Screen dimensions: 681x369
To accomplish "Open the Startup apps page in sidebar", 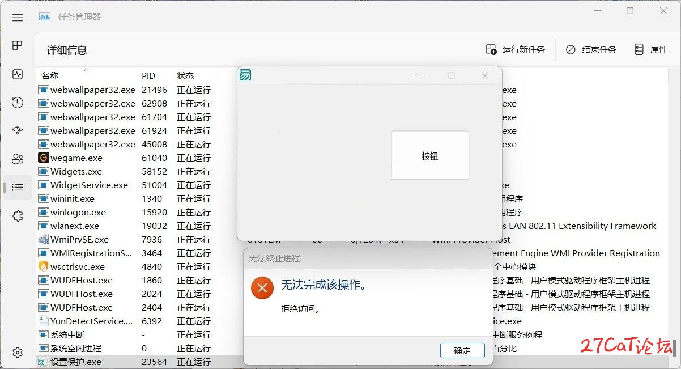I will pos(18,130).
